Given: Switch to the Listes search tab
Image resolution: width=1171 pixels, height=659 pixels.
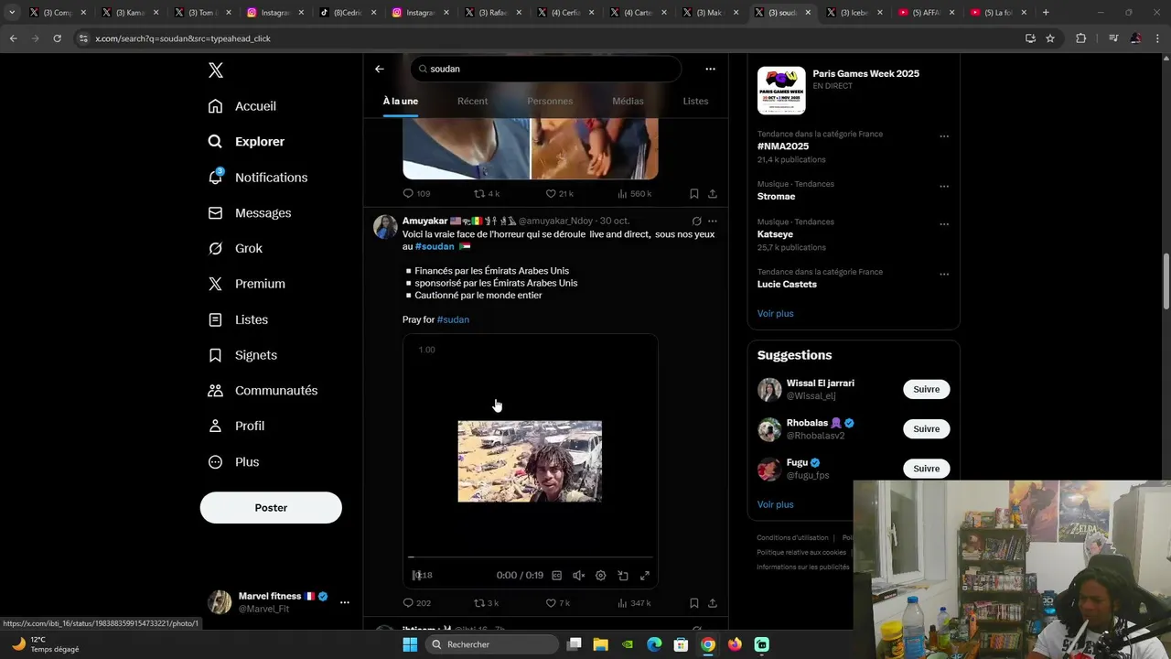Looking at the screenshot, I should pyautogui.click(x=695, y=101).
